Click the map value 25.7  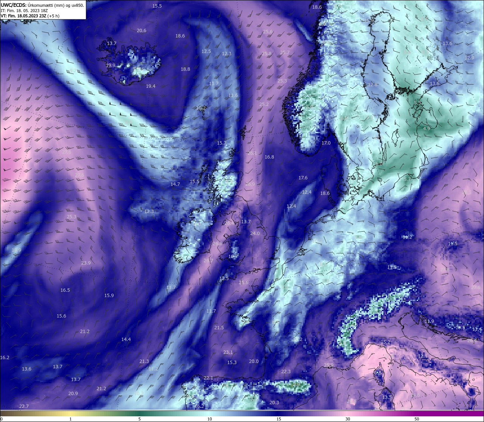click(285, 53)
